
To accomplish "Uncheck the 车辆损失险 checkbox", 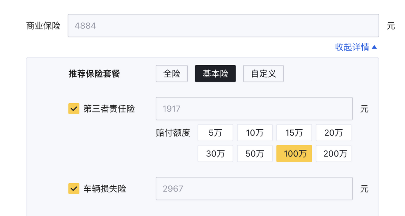I will tap(74, 189).
